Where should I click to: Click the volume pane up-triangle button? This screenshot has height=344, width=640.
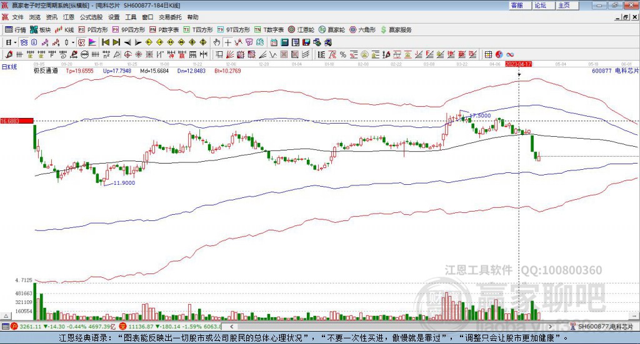tap(6, 316)
